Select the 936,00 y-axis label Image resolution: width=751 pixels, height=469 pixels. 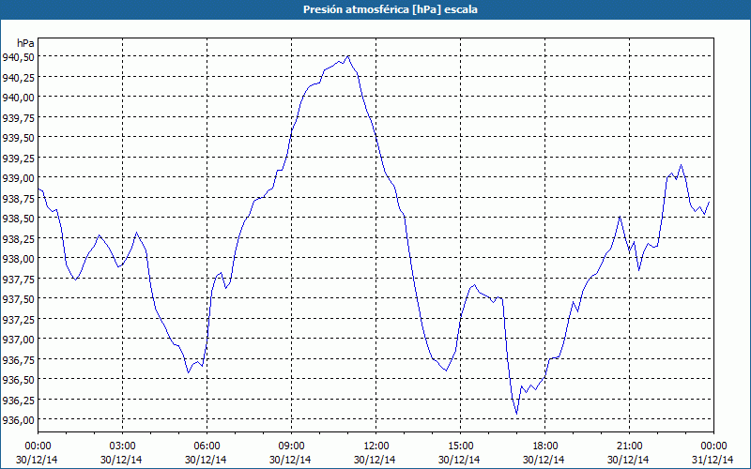[18, 419]
